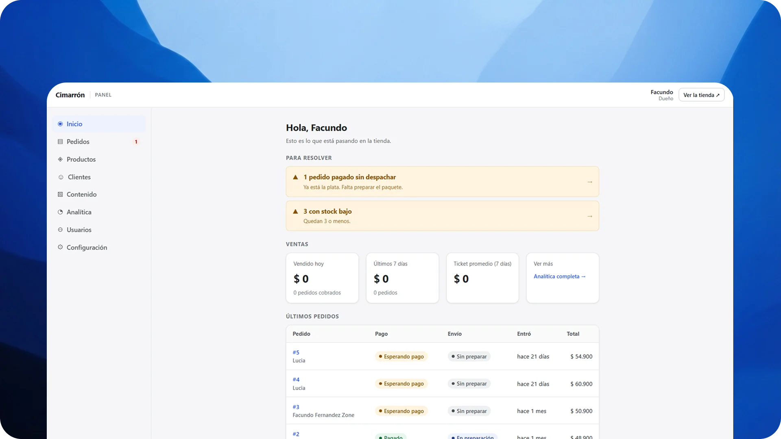This screenshot has width=781, height=439.
Task: Click the '$ 50.900' total amount
Action: pos(581,411)
